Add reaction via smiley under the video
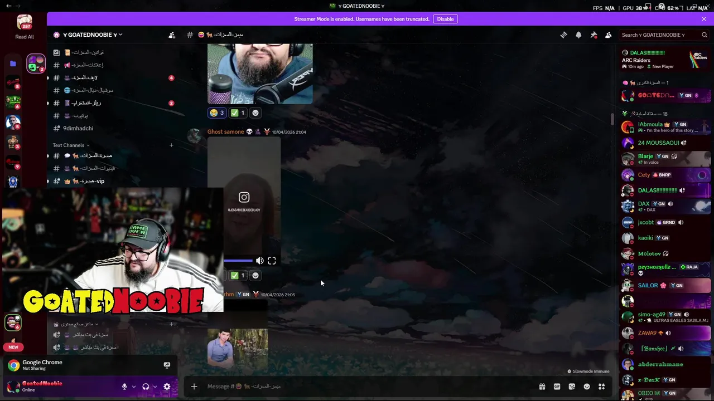 [255, 275]
